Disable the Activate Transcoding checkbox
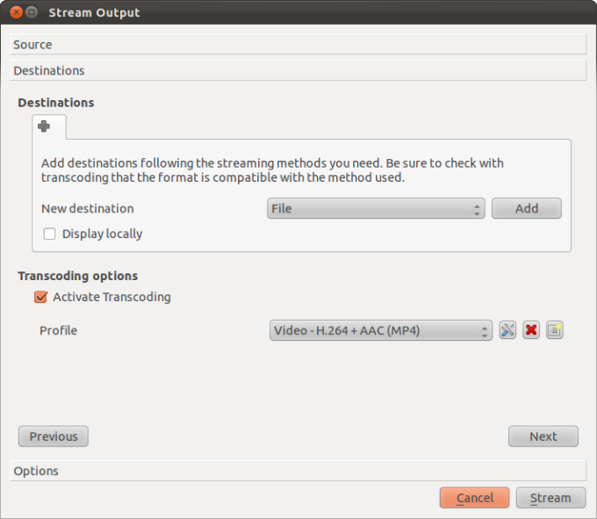This screenshot has height=519, width=597. [x=40, y=297]
